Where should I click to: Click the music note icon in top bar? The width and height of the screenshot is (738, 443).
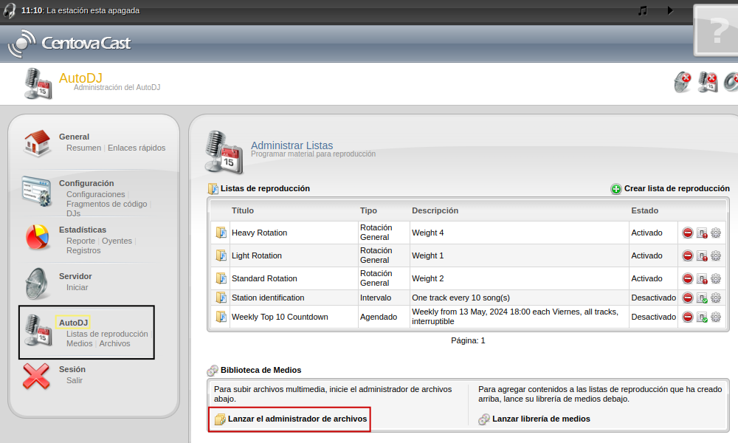tap(642, 10)
